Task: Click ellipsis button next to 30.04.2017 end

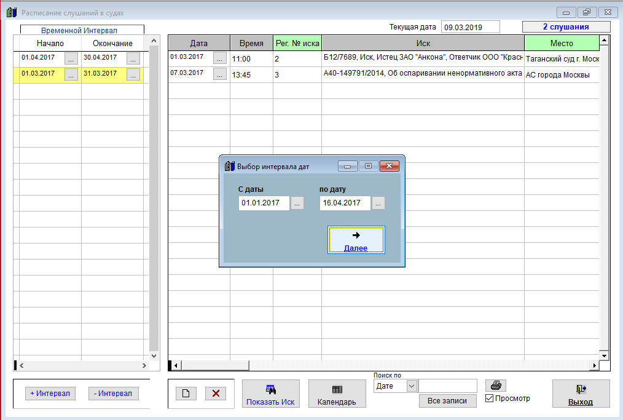Action: tap(133, 58)
